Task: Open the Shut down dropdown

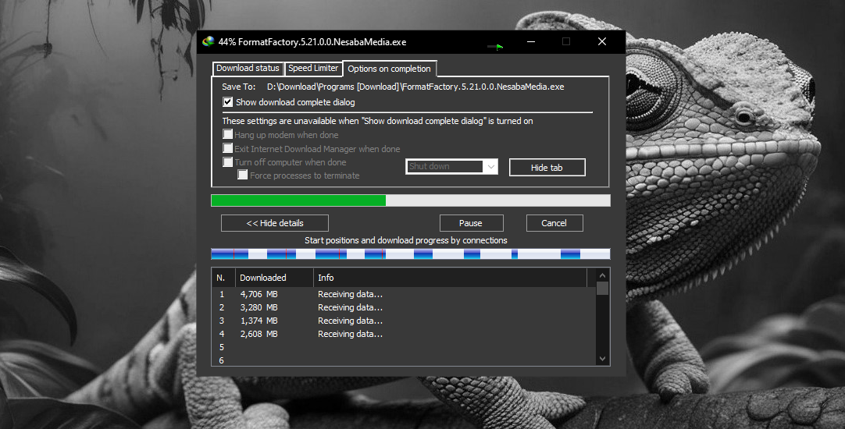Action: tap(451, 167)
